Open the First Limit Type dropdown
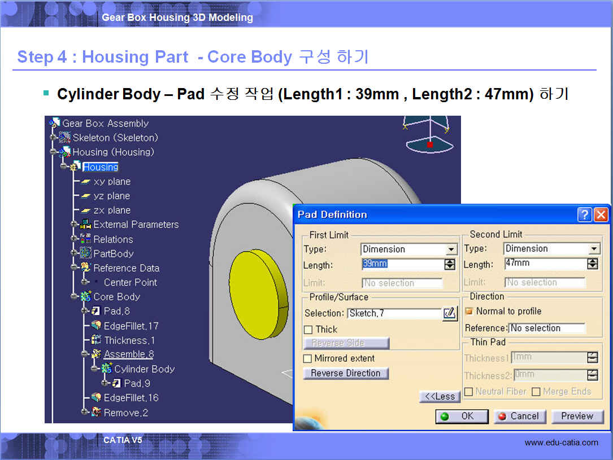This screenshot has width=613, height=460. point(451,249)
